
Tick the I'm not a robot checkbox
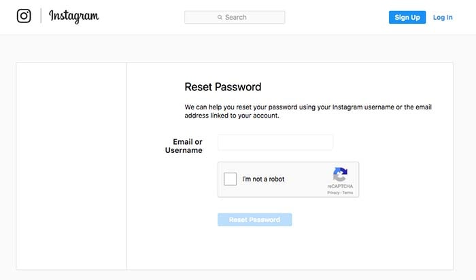(x=230, y=179)
